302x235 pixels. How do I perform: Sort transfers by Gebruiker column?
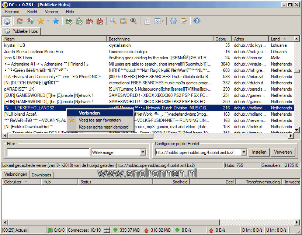21,182
